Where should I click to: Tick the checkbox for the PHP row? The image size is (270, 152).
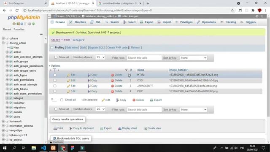[x=55, y=91]
